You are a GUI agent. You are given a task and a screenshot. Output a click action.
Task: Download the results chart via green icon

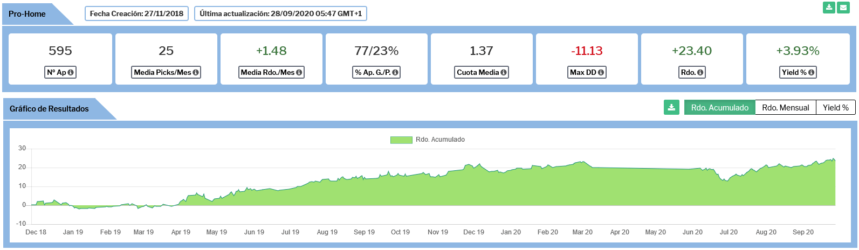point(671,107)
